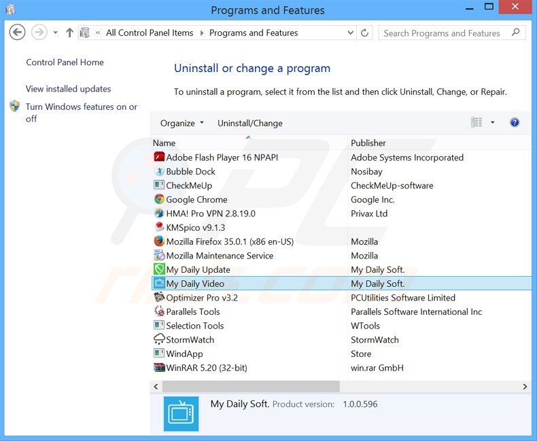Click Optimizer Pro v3.2 name text
Image resolution: width=537 pixels, height=441 pixels.
tap(202, 298)
